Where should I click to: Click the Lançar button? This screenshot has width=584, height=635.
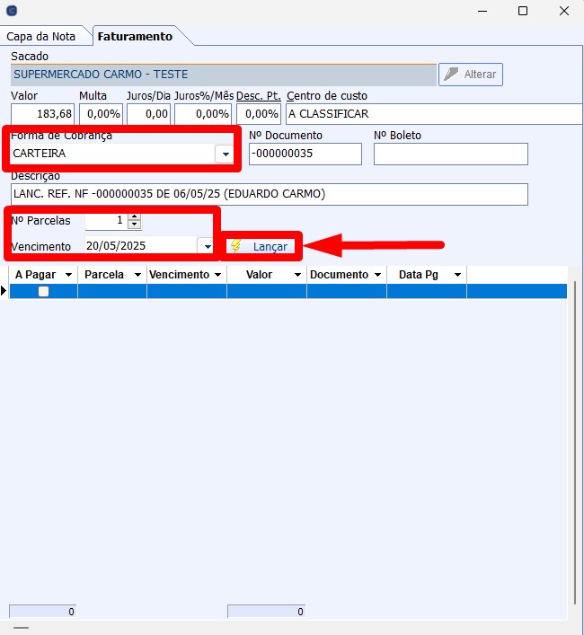261,246
